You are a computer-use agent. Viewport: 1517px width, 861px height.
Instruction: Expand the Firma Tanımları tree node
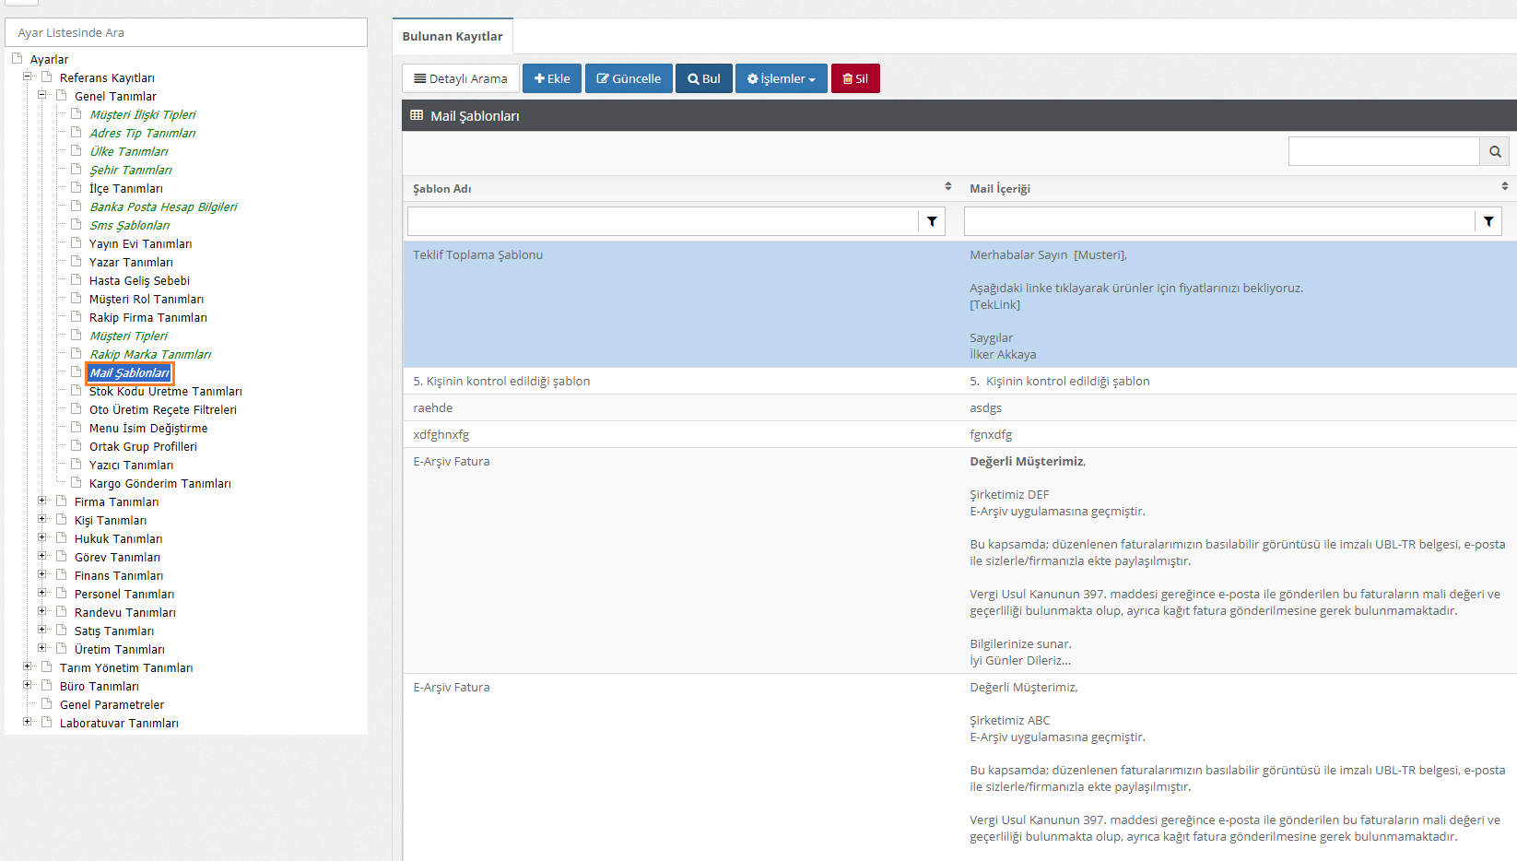pos(41,501)
